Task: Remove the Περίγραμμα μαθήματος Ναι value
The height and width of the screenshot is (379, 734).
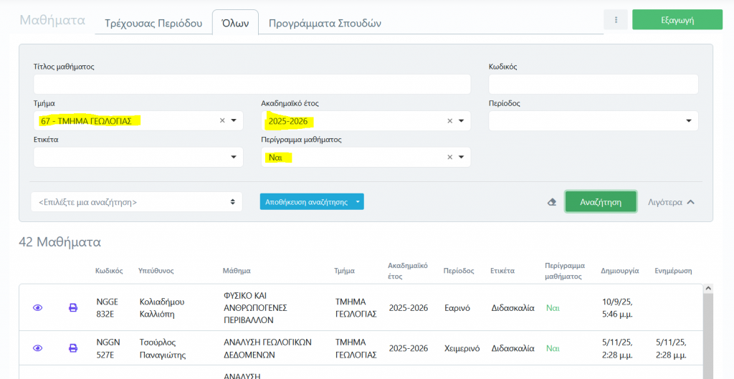Action: point(450,158)
